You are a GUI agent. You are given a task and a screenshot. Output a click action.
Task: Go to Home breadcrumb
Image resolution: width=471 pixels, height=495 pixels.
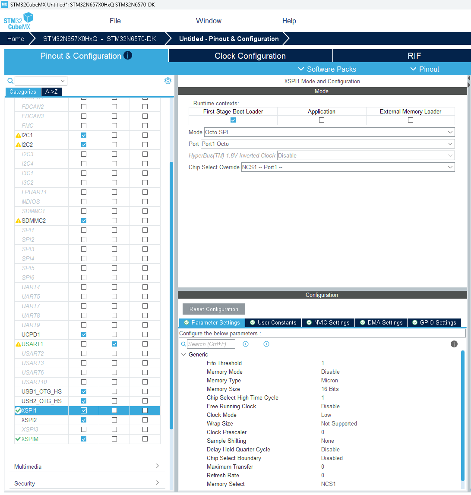click(16, 38)
